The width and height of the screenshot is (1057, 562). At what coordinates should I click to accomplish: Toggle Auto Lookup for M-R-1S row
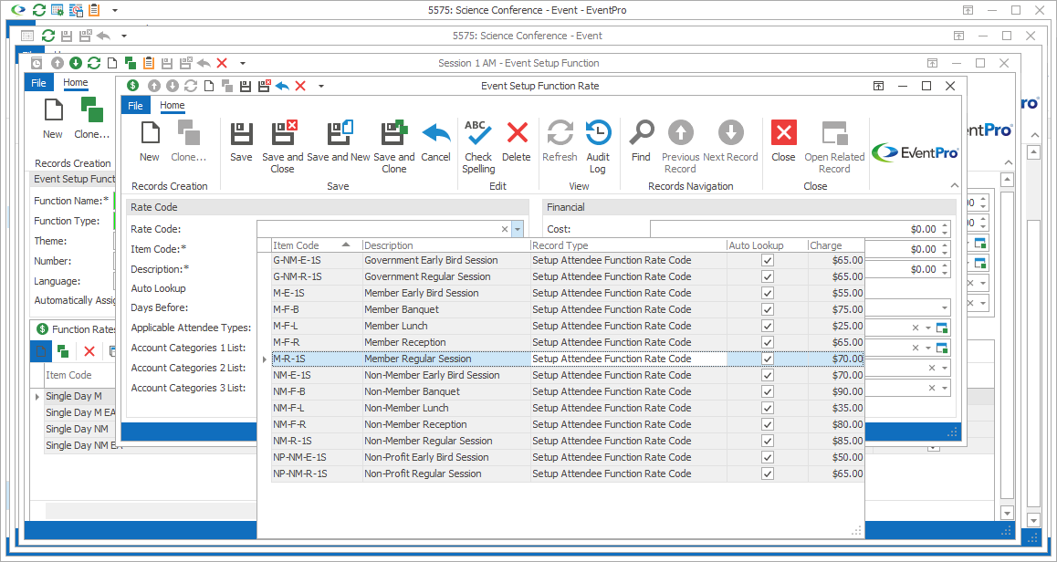tap(767, 359)
